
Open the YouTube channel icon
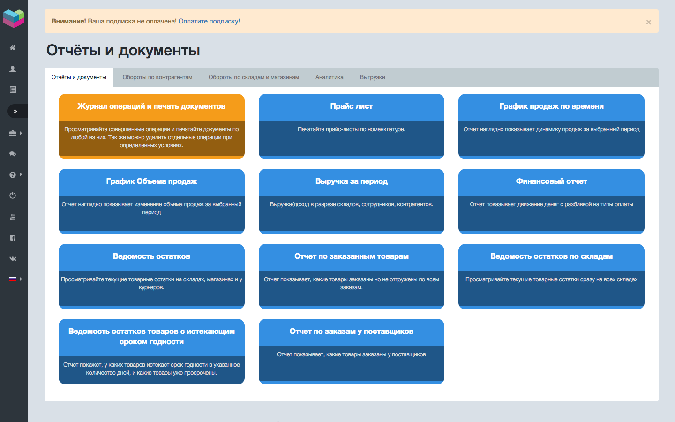click(x=13, y=217)
